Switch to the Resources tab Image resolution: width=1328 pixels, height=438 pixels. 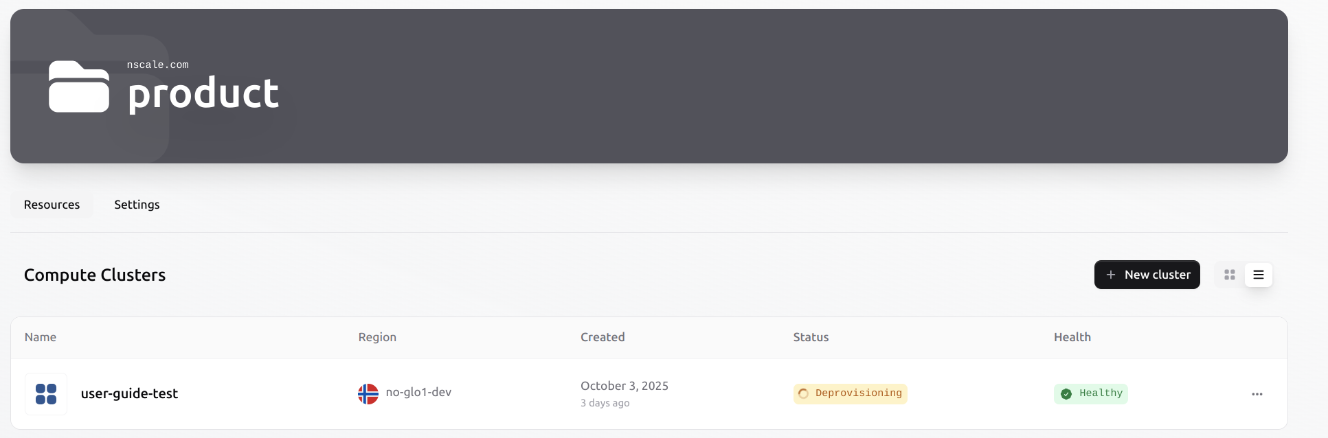(52, 204)
